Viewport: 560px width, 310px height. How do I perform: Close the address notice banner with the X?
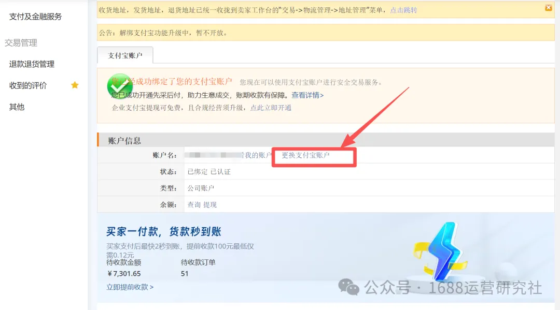tap(548, 7)
